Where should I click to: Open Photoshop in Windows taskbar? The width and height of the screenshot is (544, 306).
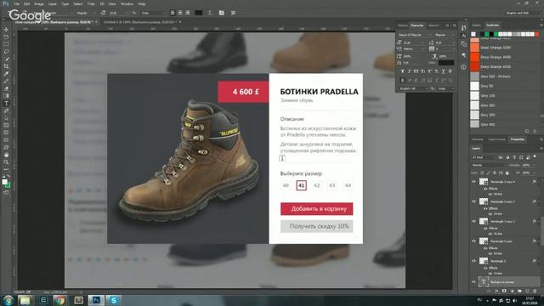click(96, 300)
